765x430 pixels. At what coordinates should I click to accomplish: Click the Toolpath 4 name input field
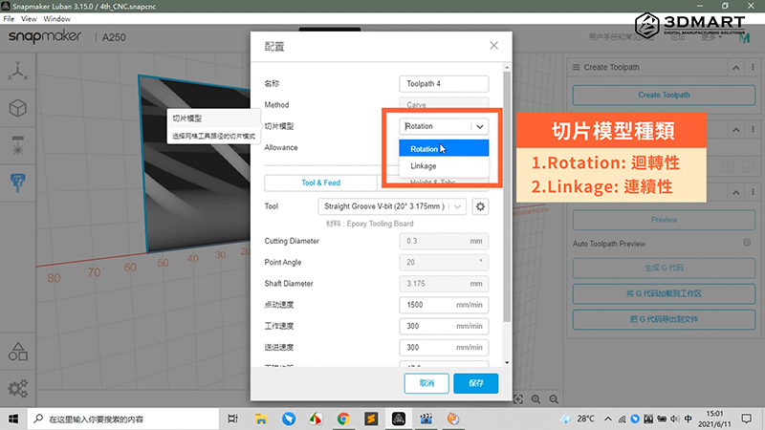pyautogui.click(x=444, y=84)
